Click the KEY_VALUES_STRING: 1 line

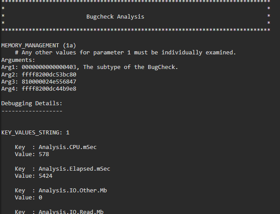tap(35, 132)
